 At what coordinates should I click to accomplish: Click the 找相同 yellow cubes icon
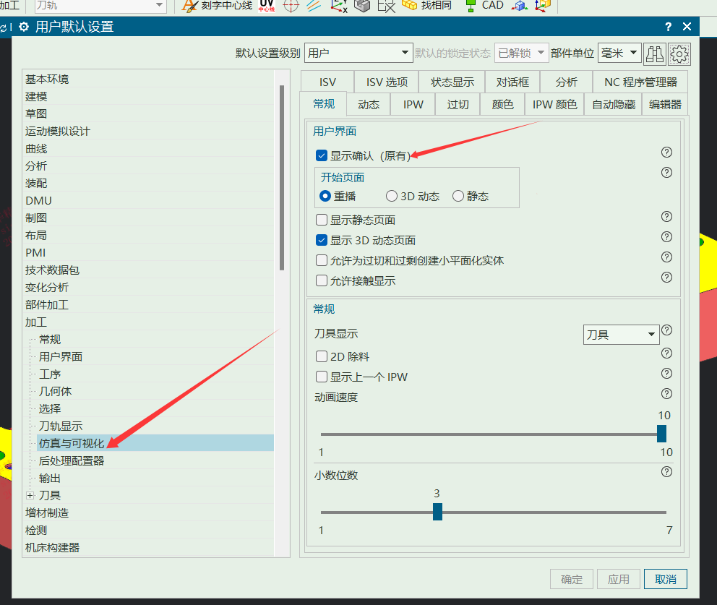point(409,6)
